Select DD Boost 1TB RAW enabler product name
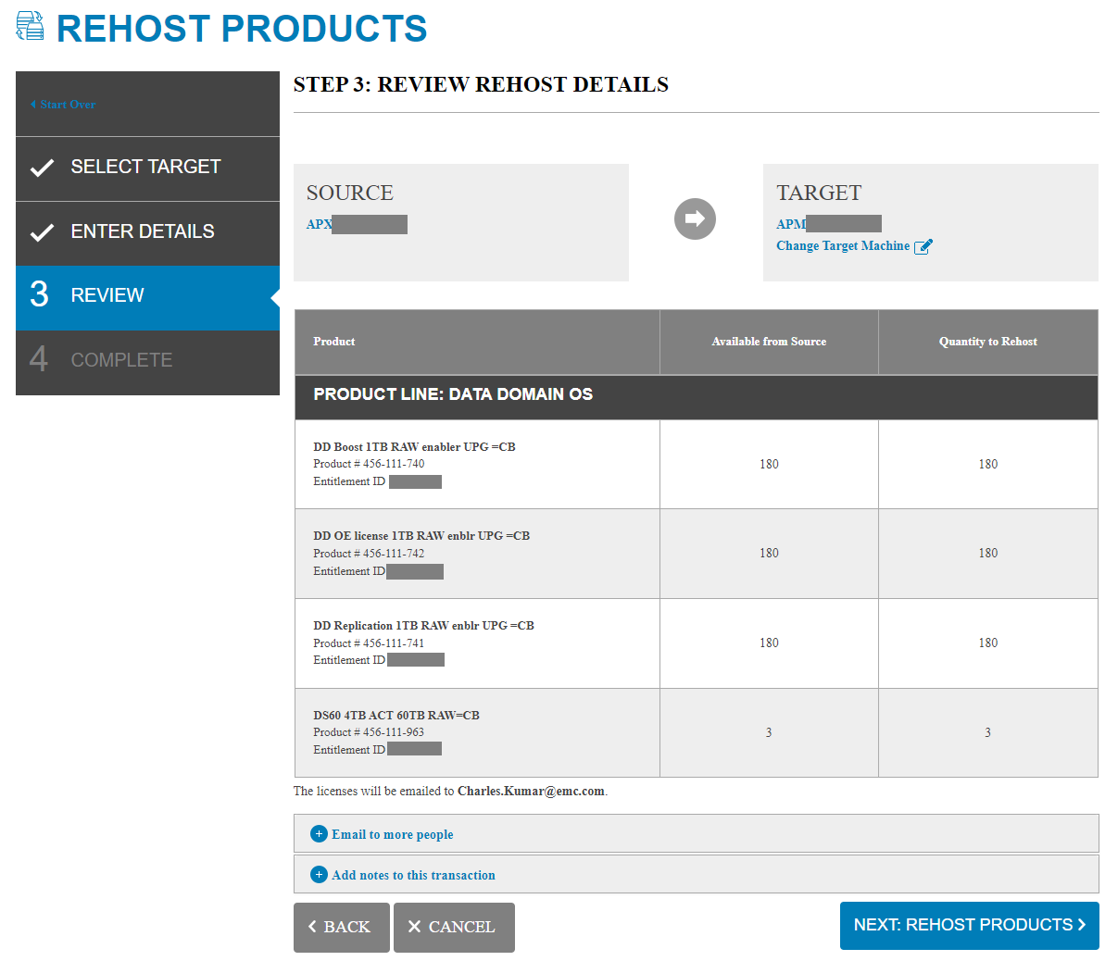1105x961 pixels. 414,447
